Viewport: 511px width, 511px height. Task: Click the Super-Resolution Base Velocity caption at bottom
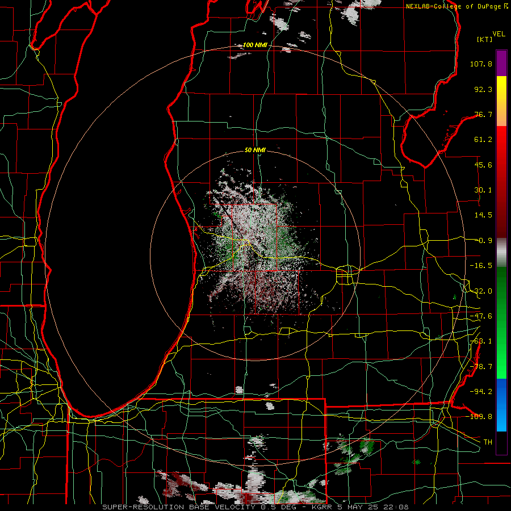coord(255,507)
